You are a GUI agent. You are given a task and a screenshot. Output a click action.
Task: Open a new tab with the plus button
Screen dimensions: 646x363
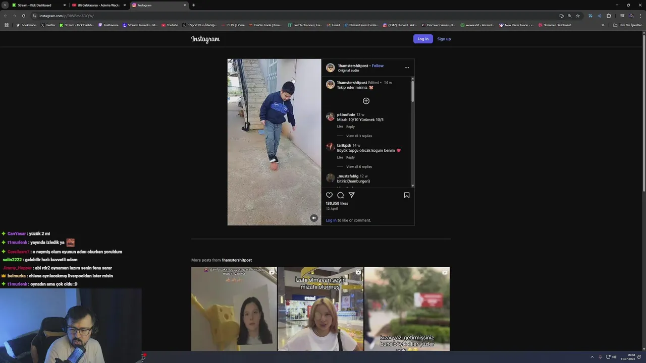(194, 5)
